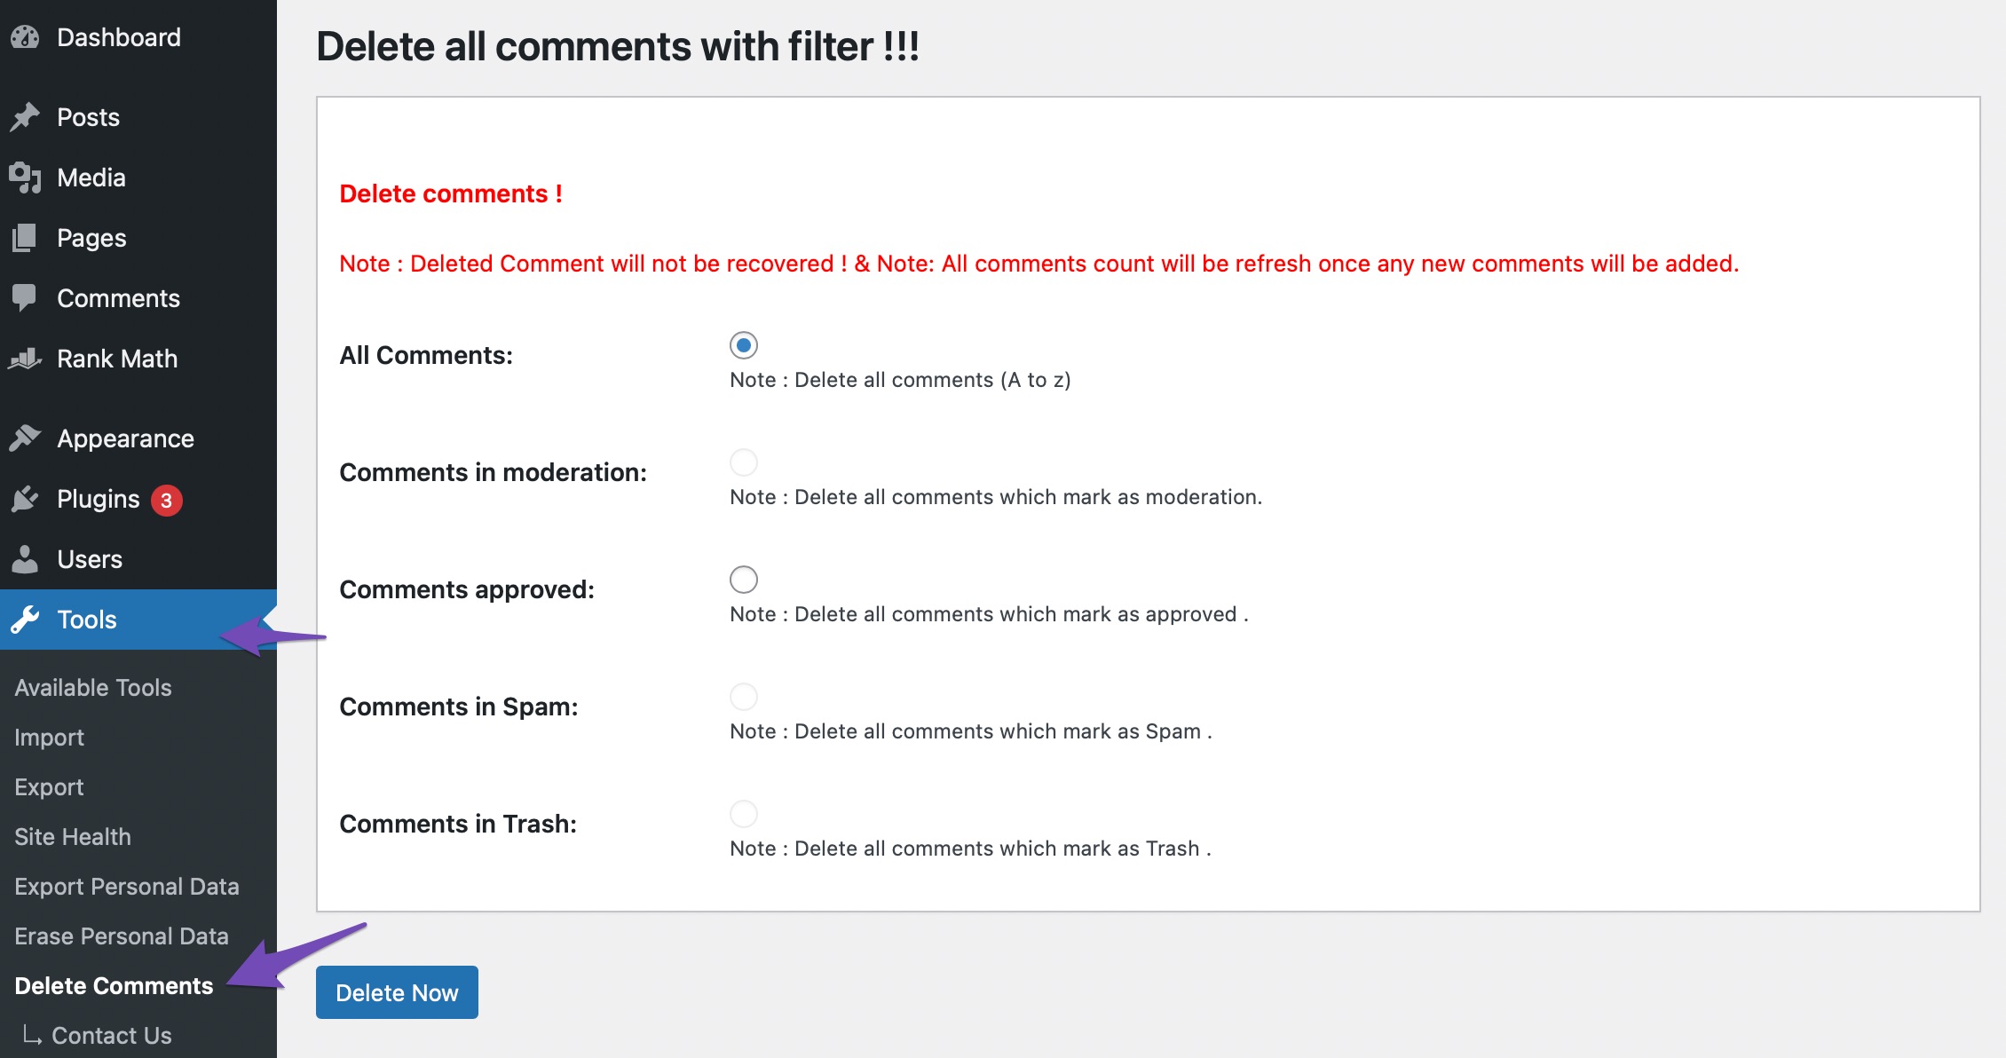
Task: Click the Appearance icon in sidebar
Action: (27, 438)
